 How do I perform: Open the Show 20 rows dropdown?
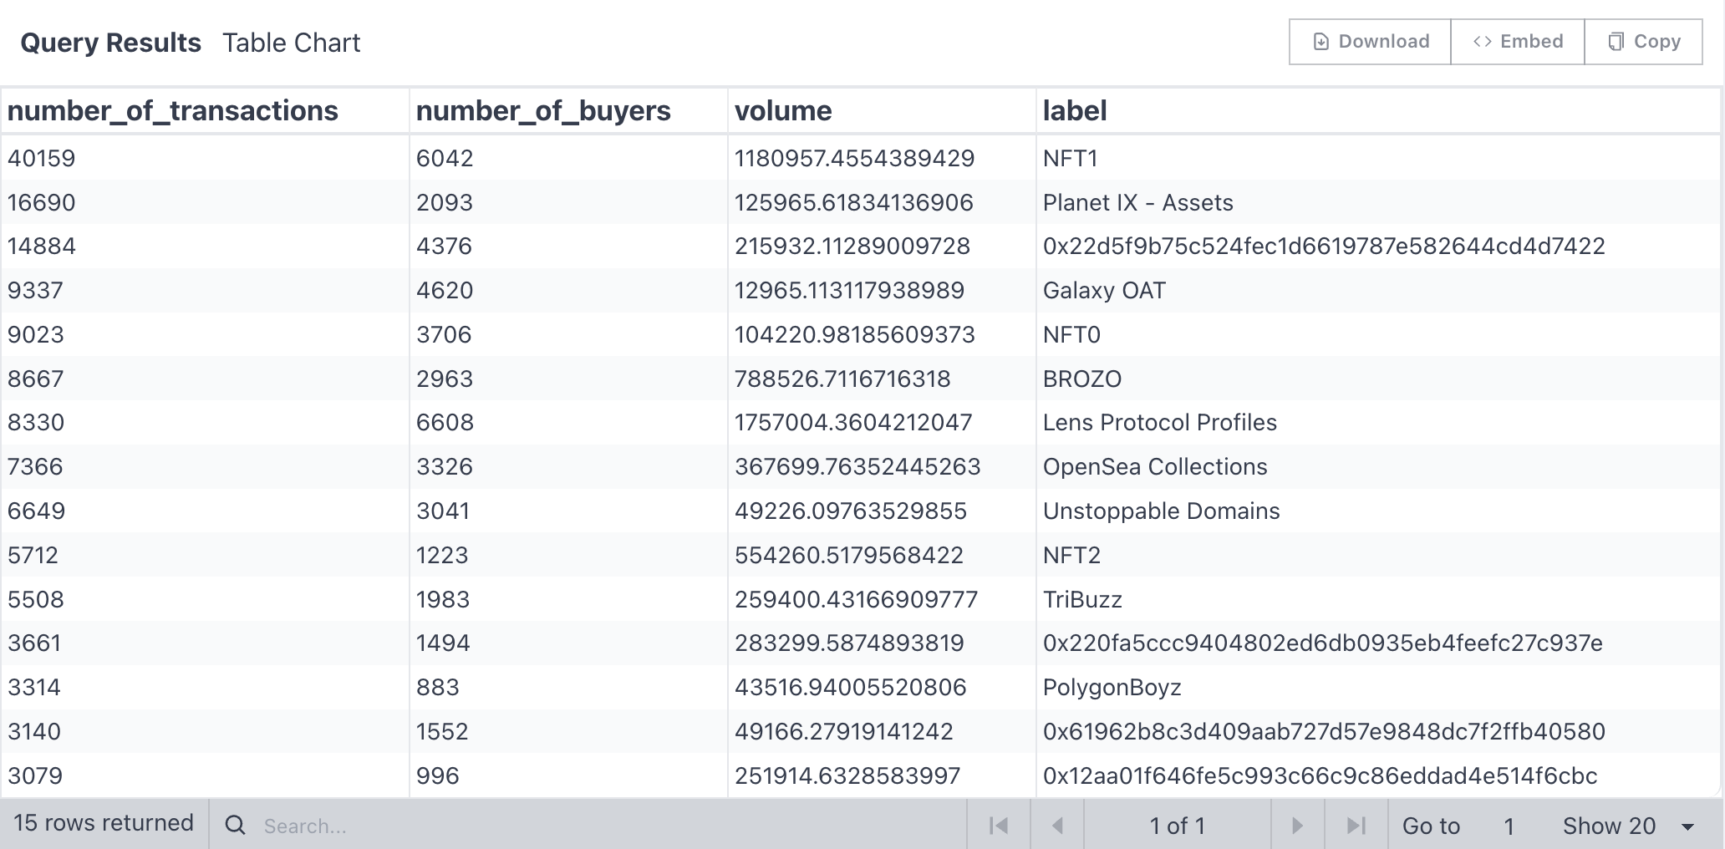pyautogui.click(x=1629, y=826)
